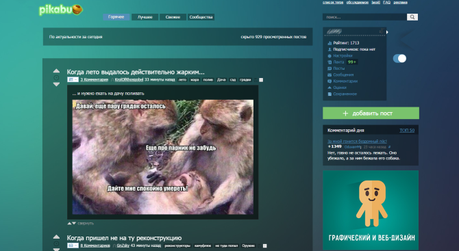Open author KrolOfRhosgobel's profile
Screen dimensions: 459x251
(x=129, y=79)
